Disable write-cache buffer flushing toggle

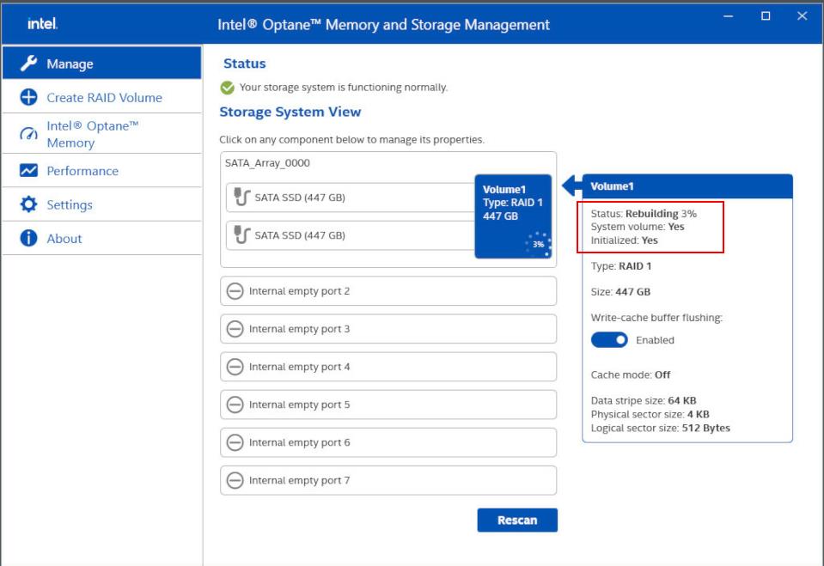(x=609, y=340)
